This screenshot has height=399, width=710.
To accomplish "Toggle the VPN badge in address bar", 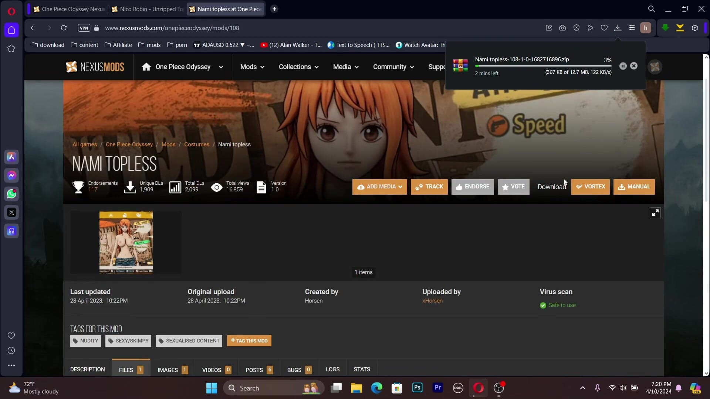I will tap(84, 28).
